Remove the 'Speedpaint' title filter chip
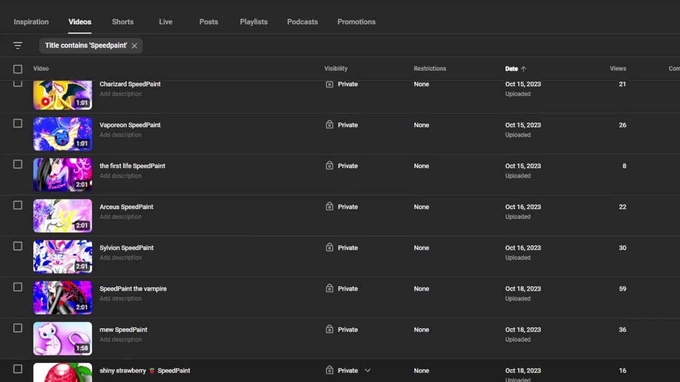 point(134,46)
